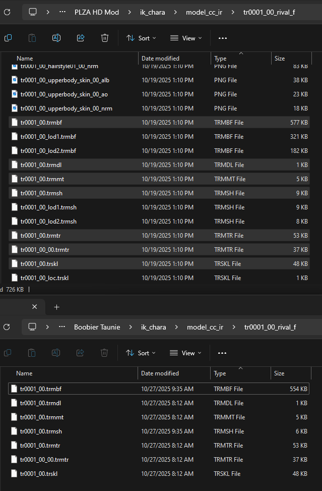Click Copy icon in PLZA HD Mod toolbar
The height and width of the screenshot is (491, 322).
[x=8, y=38]
